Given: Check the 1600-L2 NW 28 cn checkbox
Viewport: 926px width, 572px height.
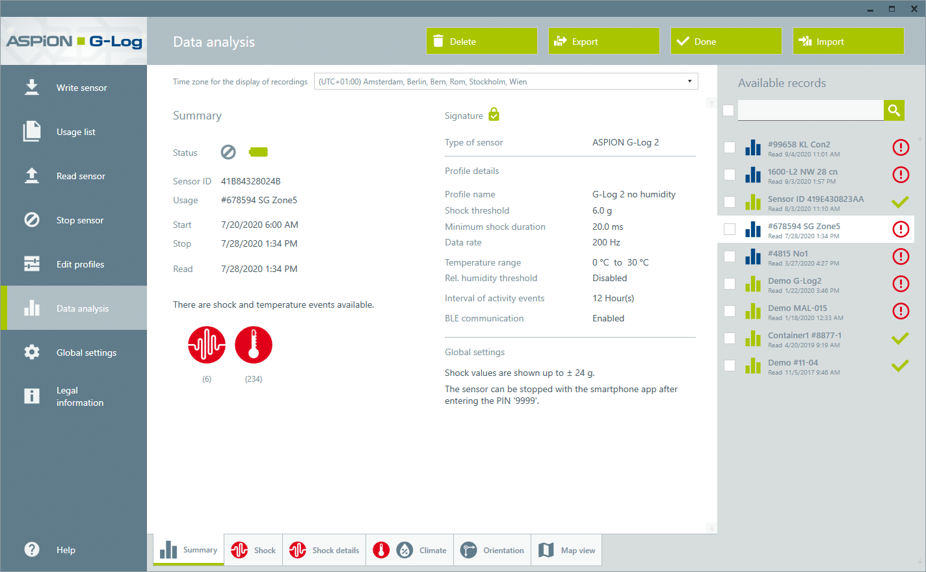Looking at the screenshot, I should pos(730,175).
